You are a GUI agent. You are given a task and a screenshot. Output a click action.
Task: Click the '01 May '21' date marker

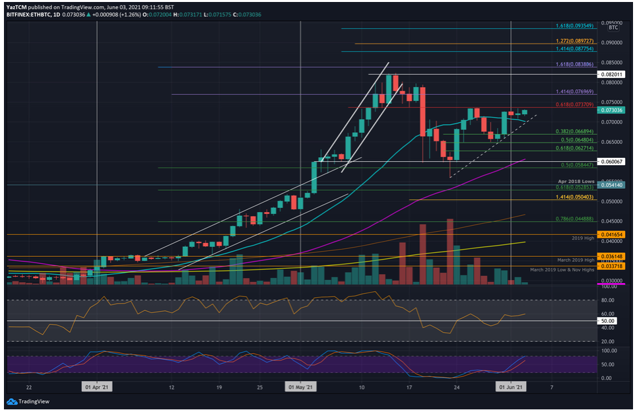(x=300, y=388)
